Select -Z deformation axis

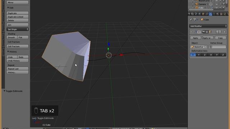pos(223,55)
